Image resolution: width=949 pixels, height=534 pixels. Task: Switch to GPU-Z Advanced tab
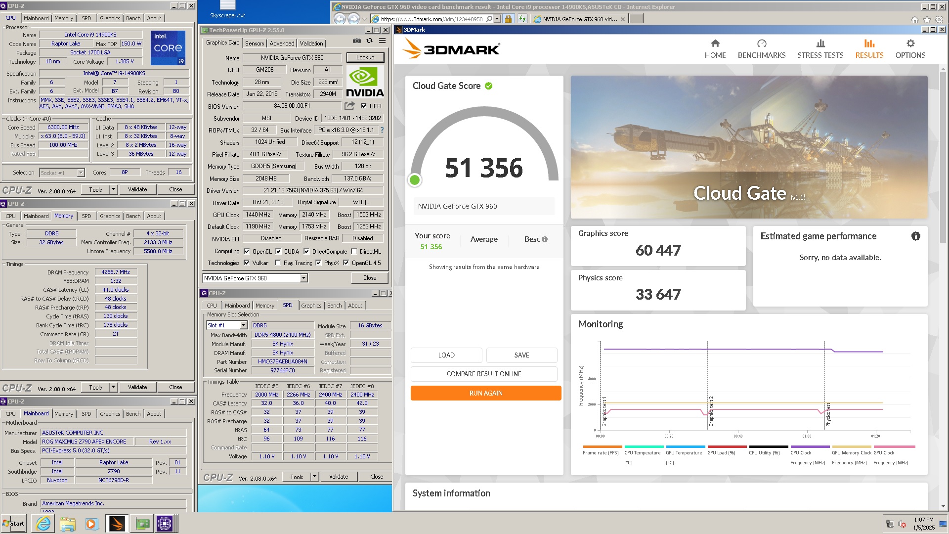coord(282,44)
